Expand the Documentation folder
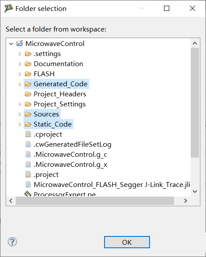This screenshot has height=257, width=206. pyautogui.click(x=20, y=64)
